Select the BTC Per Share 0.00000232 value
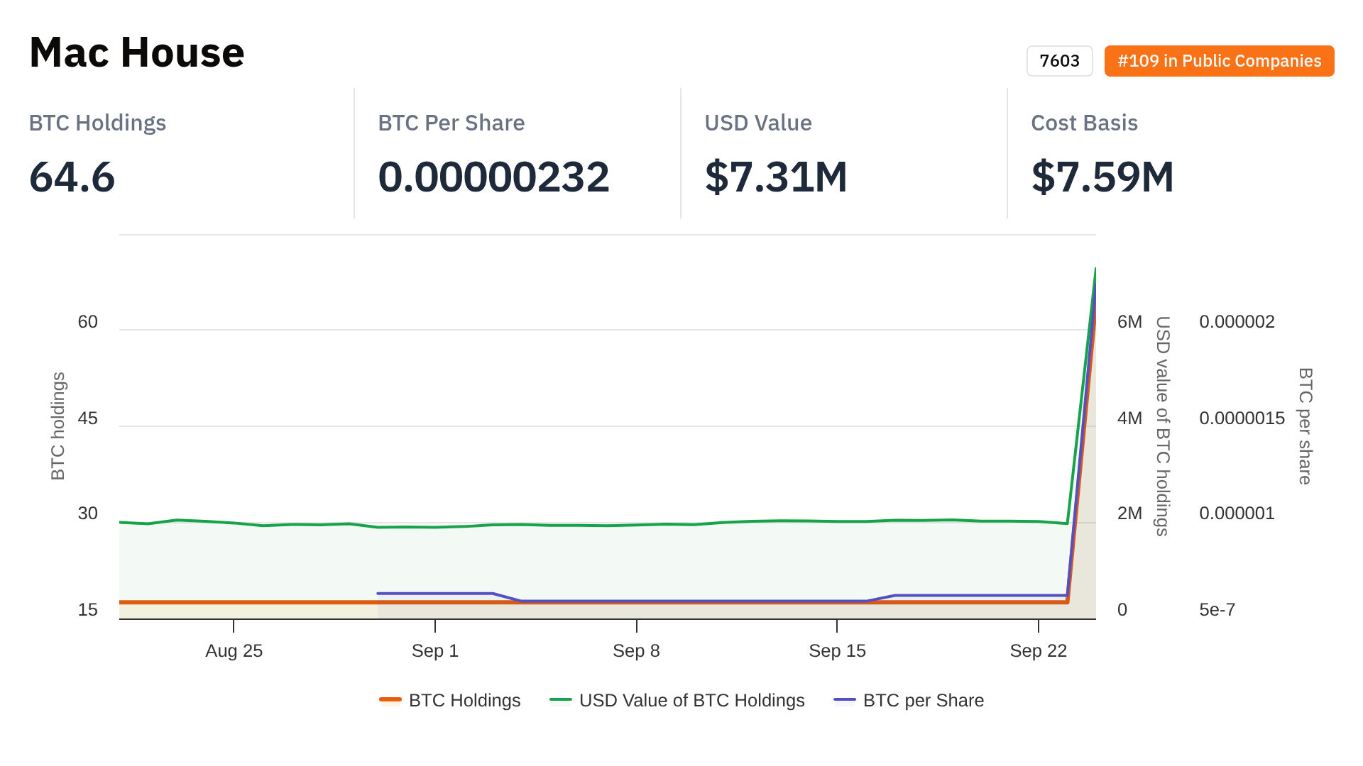Screen dimensions: 1363x766 coord(493,177)
